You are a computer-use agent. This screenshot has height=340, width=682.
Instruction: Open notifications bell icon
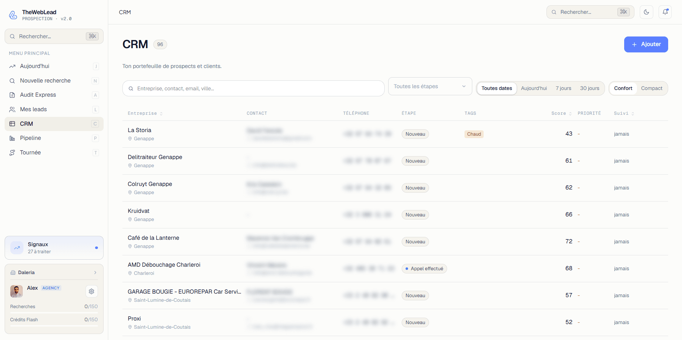(x=665, y=12)
